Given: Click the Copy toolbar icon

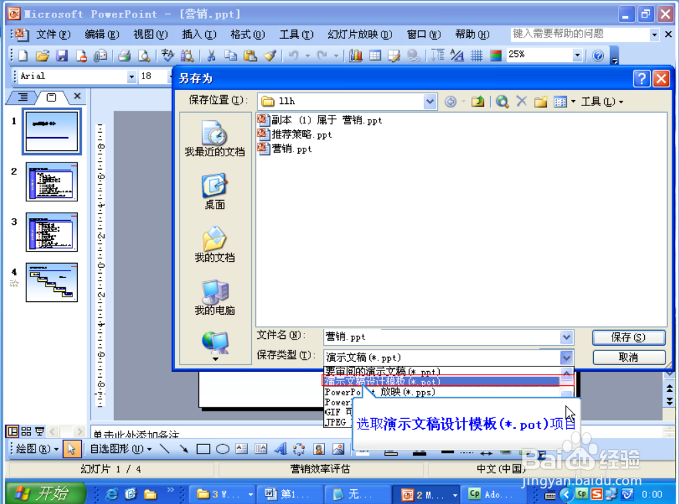Looking at the screenshot, I should point(231,56).
